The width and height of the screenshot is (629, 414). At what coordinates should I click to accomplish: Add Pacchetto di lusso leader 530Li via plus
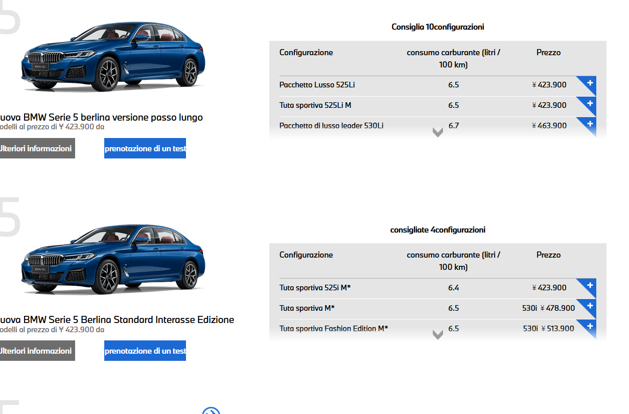589,124
